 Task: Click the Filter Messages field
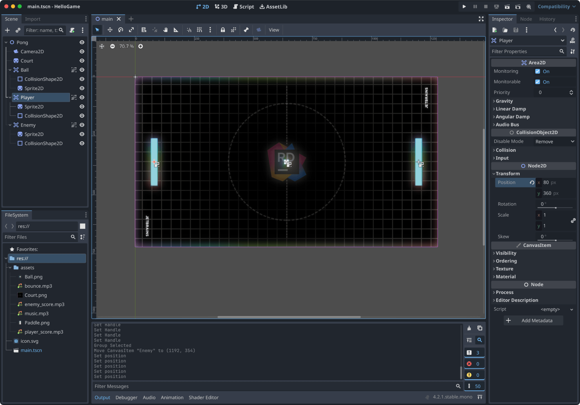pyautogui.click(x=273, y=386)
